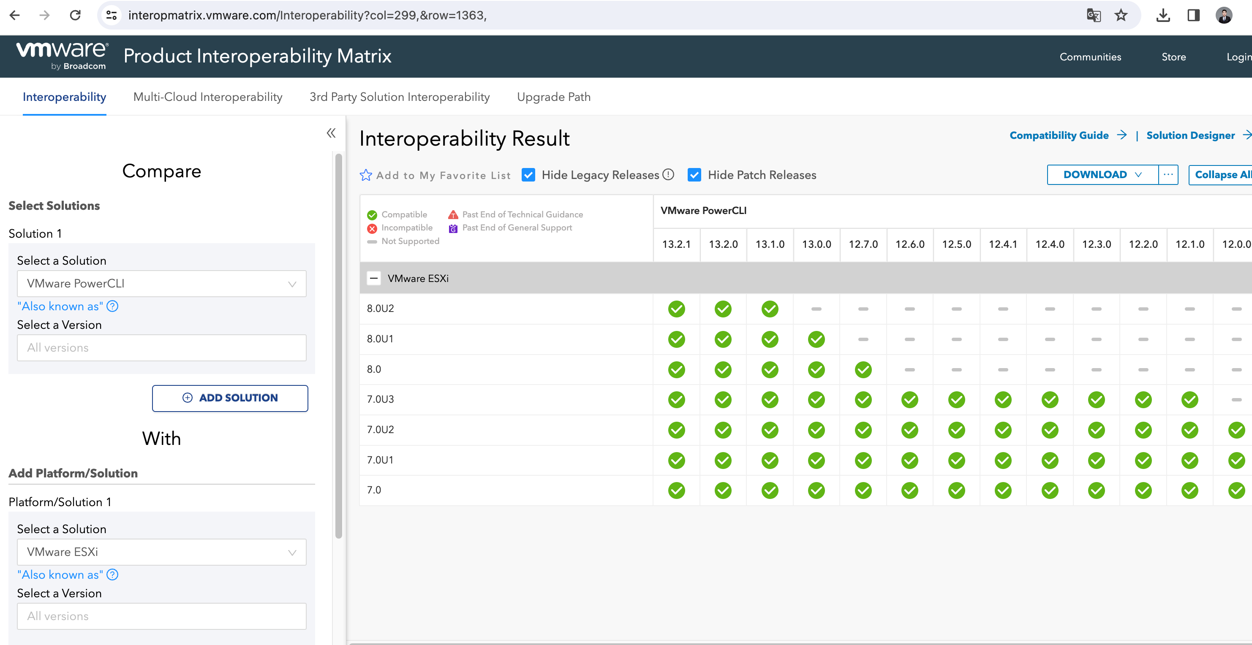Click the Solution Designer arrow link icon
The width and height of the screenshot is (1252, 645).
(x=1247, y=137)
